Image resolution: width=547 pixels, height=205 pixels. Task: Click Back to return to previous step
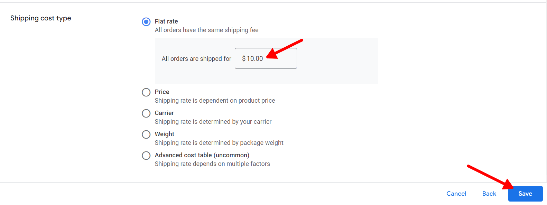pyautogui.click(x=489, y=194)
